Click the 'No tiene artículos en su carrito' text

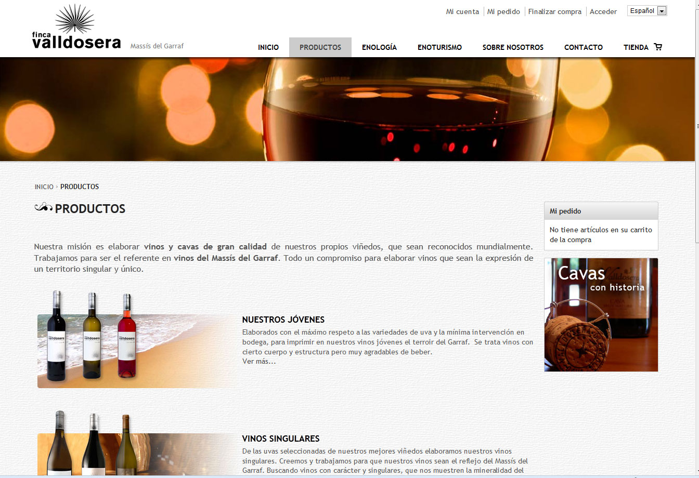click(601, 235)
